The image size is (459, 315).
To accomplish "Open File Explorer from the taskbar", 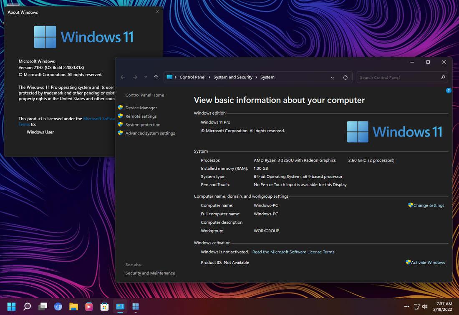I will (x=73, y=307).
